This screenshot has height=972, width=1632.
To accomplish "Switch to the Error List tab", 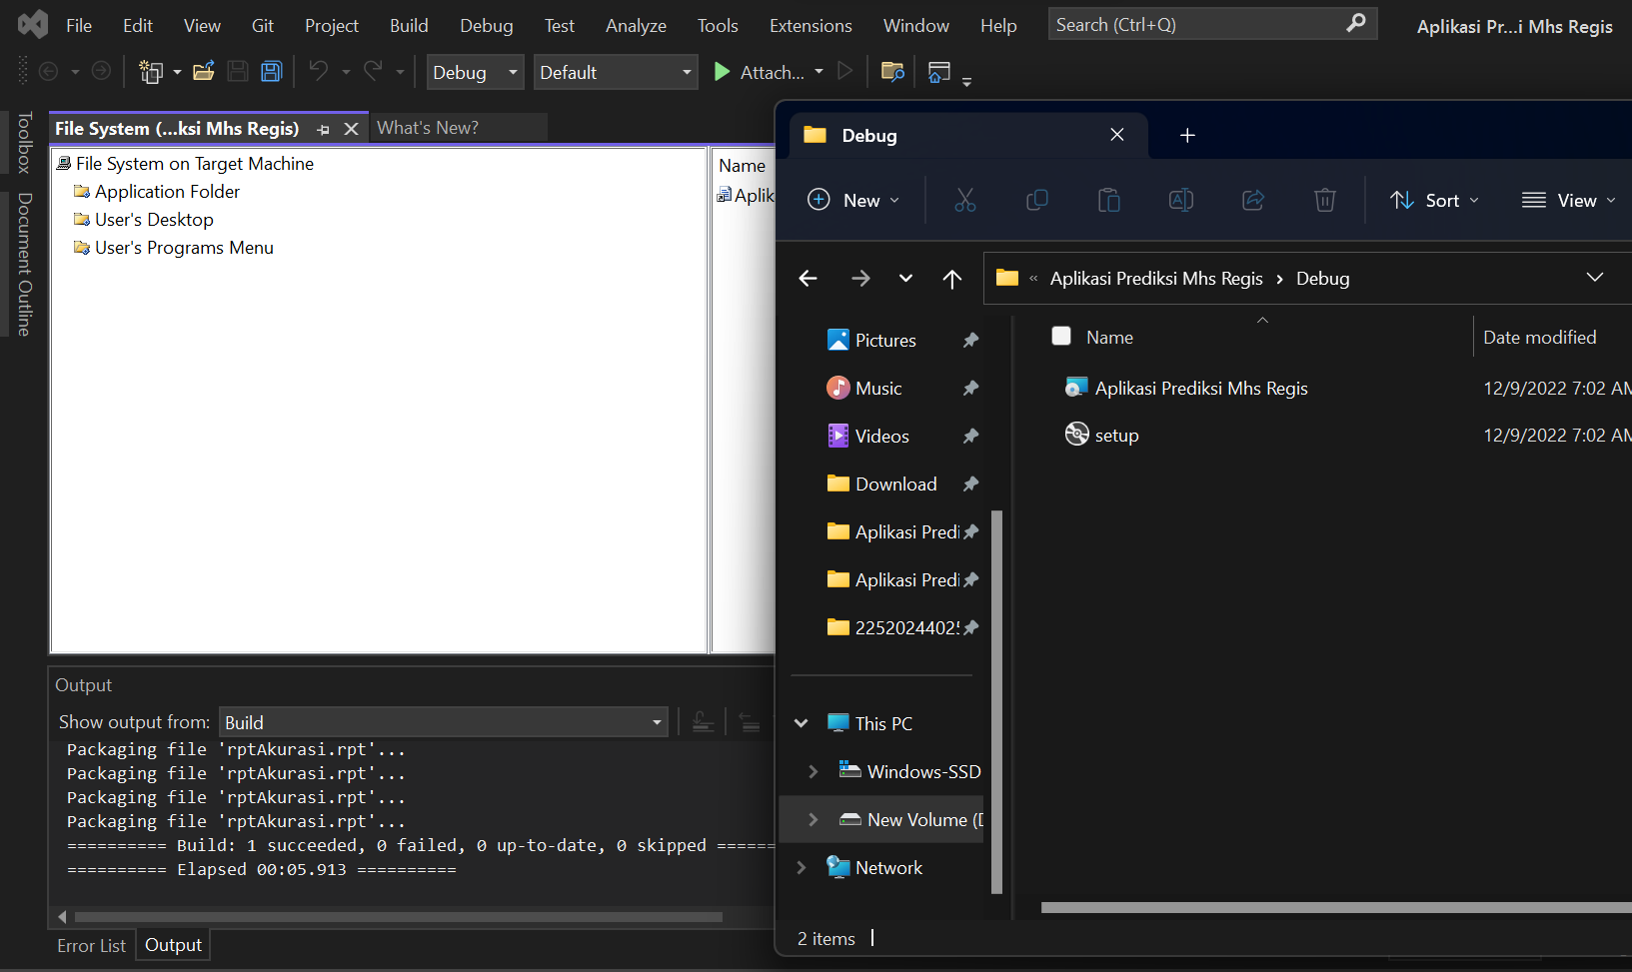I will pos(91,945).
